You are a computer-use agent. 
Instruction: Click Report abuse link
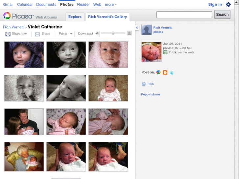[151, 94]
